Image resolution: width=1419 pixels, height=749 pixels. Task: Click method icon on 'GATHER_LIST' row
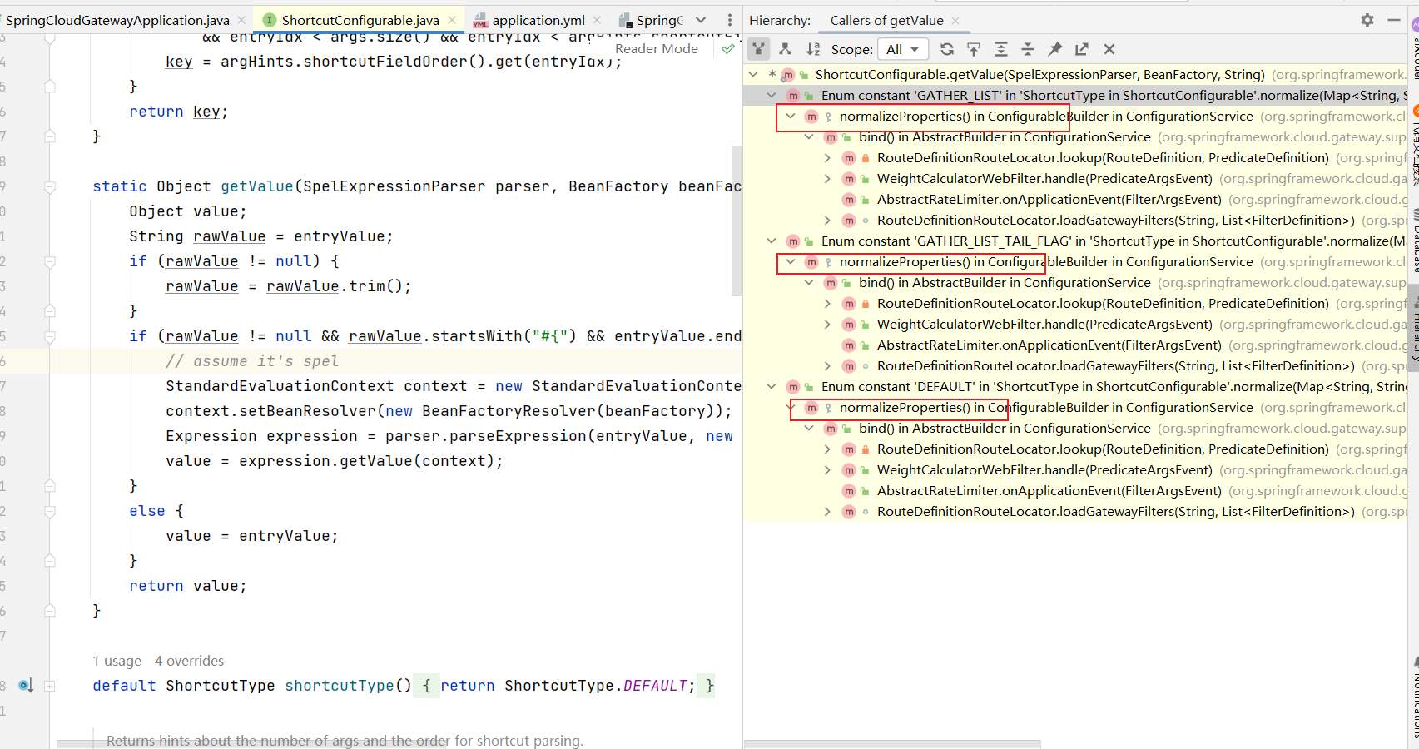tap(793, 96)
